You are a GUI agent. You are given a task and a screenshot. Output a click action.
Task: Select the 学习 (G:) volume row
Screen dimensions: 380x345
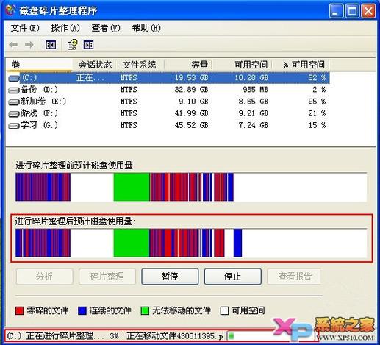(x=168, y=125)
